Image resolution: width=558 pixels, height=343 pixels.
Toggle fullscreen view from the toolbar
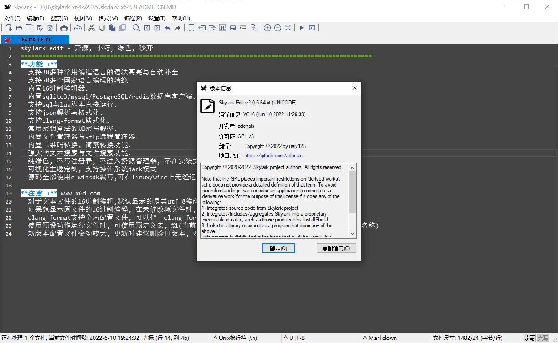tap(288, 27)
